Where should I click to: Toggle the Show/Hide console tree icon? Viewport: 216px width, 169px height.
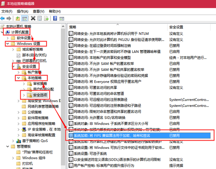[24, 18]
